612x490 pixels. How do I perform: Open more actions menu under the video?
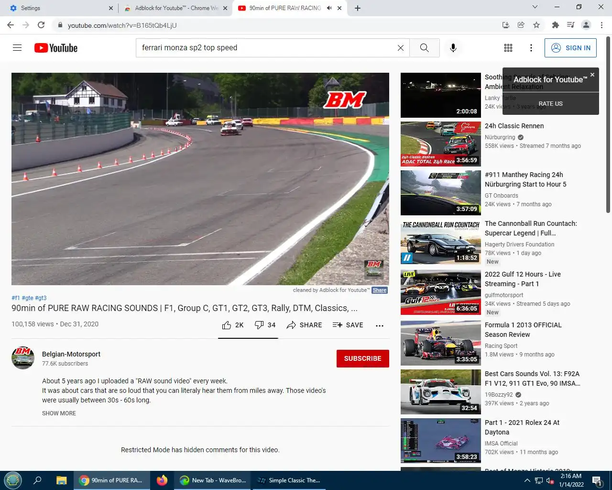[x=380, y=325]
